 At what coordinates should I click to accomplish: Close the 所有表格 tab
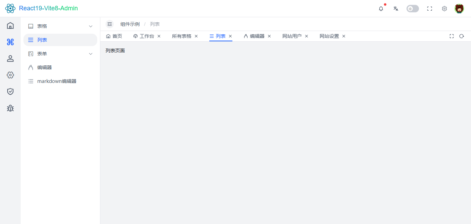[x=196, y=36]
